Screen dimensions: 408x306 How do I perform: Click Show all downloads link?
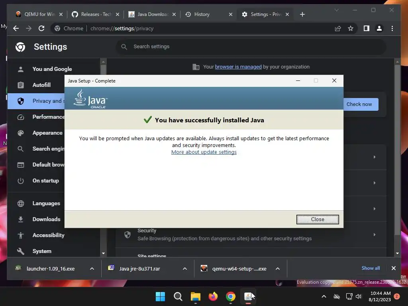pos(371,268)
